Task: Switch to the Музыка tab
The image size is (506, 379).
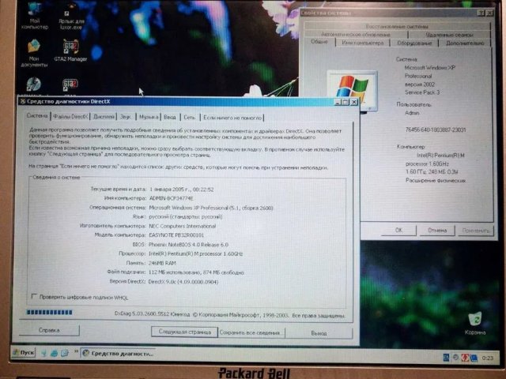Action: 149,117
